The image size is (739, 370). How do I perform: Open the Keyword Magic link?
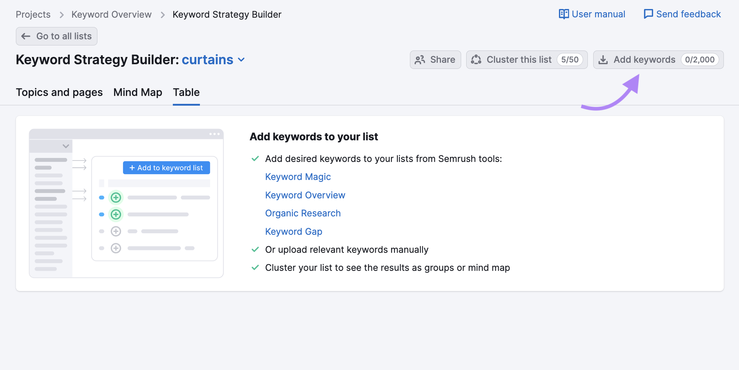pos(298,177)
